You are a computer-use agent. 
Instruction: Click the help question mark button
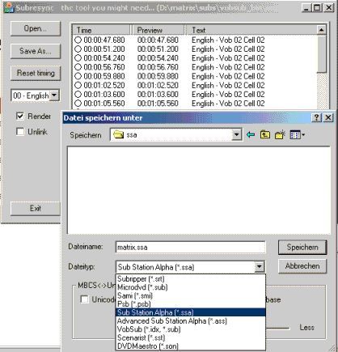317,117
